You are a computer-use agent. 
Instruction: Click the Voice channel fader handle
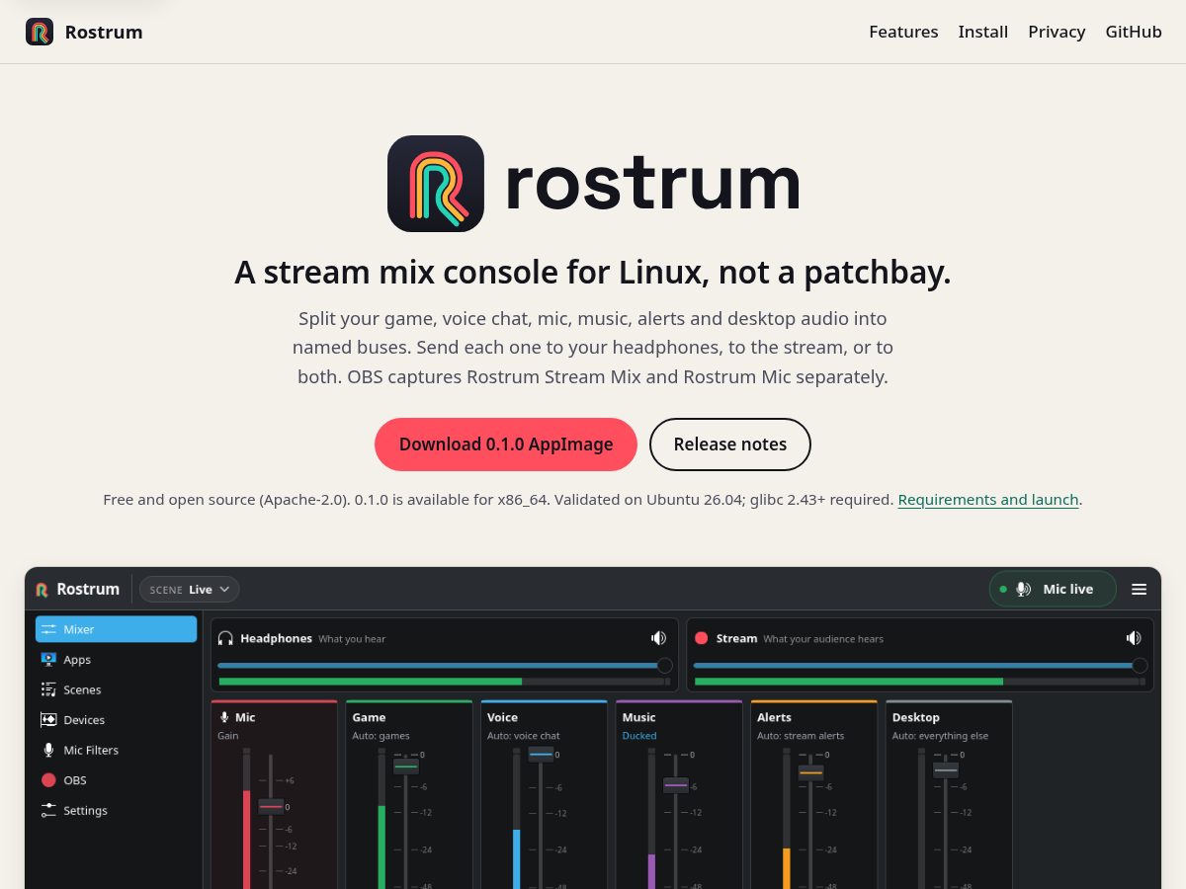coord(541,755)
